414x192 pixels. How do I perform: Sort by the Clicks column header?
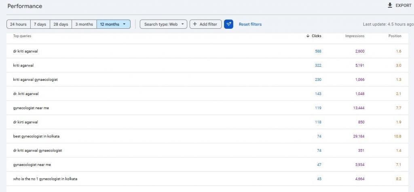[317, 36]
